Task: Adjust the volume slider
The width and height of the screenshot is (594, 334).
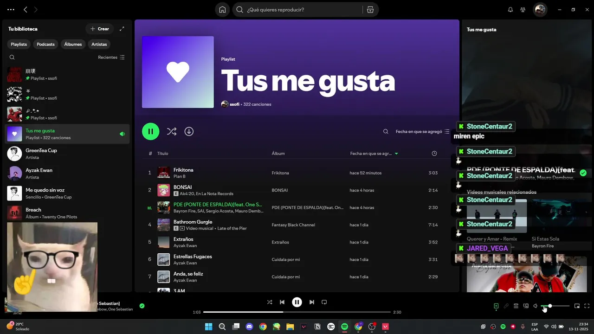Action: tap(555, 306)
